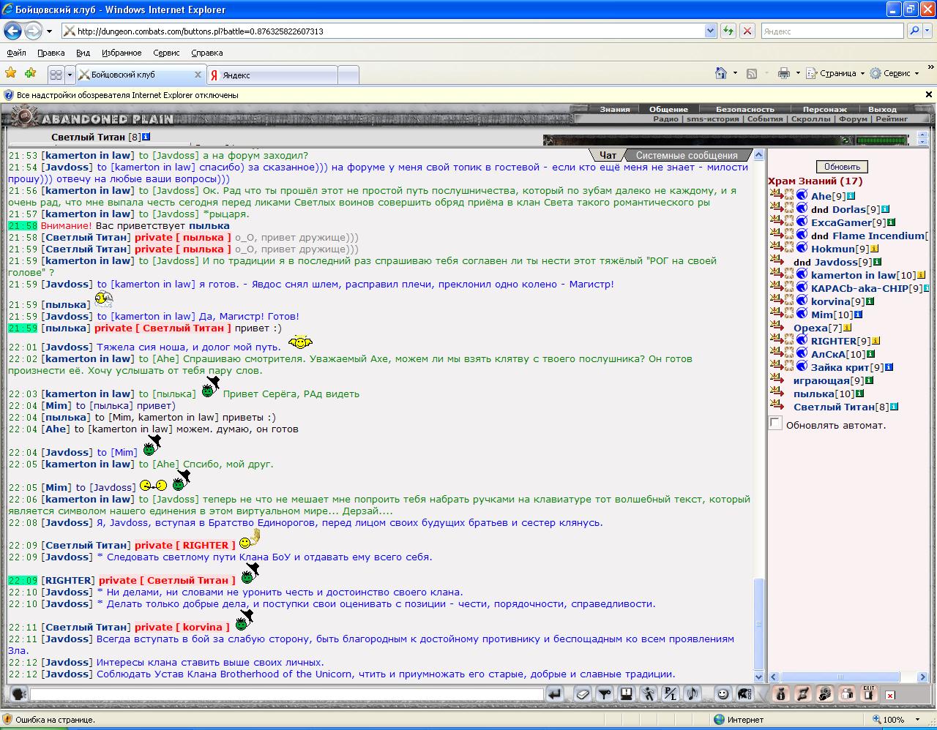Click the Refresh page icon in address bar

(728, 31)
